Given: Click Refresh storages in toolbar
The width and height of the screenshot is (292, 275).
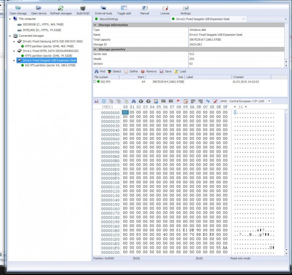Looking at the screenshot, I should (x=61, y=10).
